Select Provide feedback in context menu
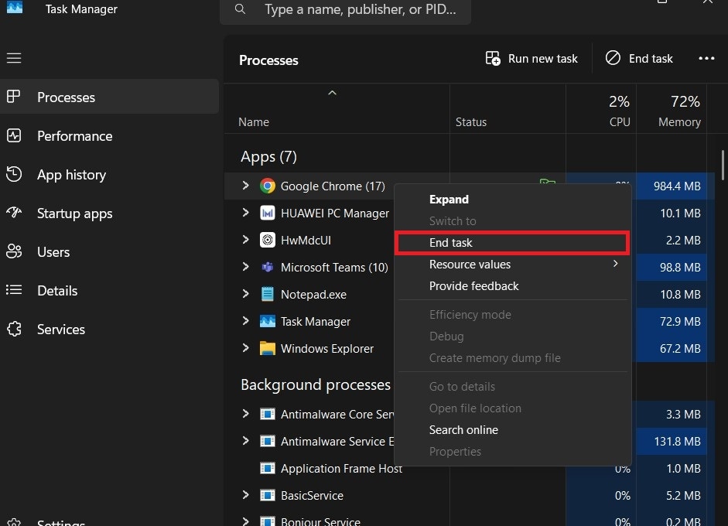728x526 pixels. 513,286
